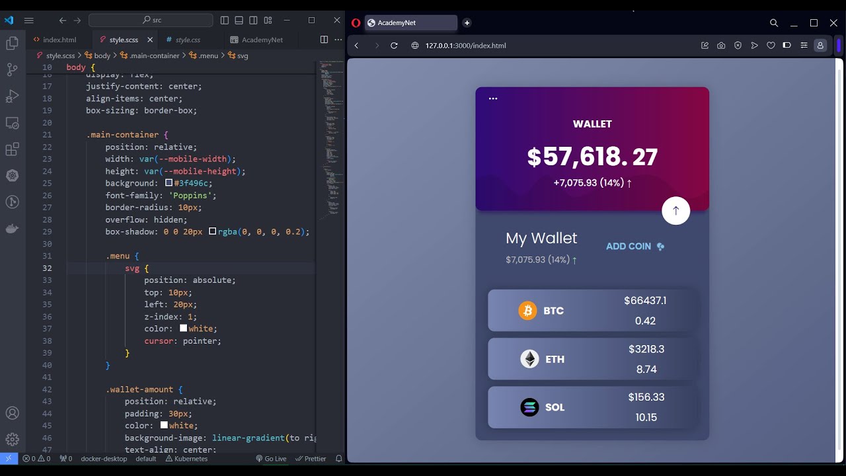846x476 pixels.
Task: Open the Opera profile account icon
Action: click(820, 46)
